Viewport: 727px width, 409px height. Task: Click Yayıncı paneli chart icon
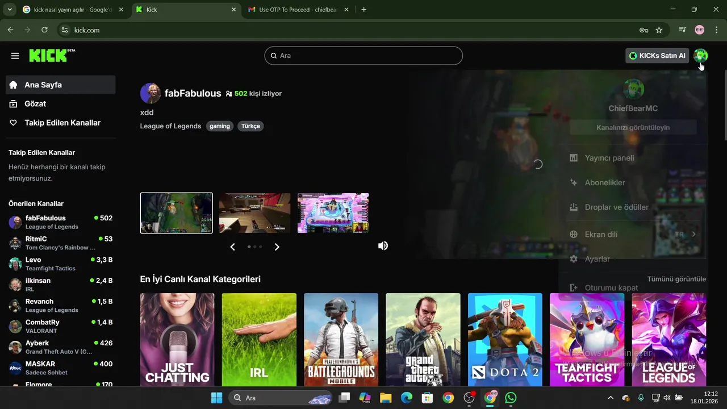coord(574,158)
